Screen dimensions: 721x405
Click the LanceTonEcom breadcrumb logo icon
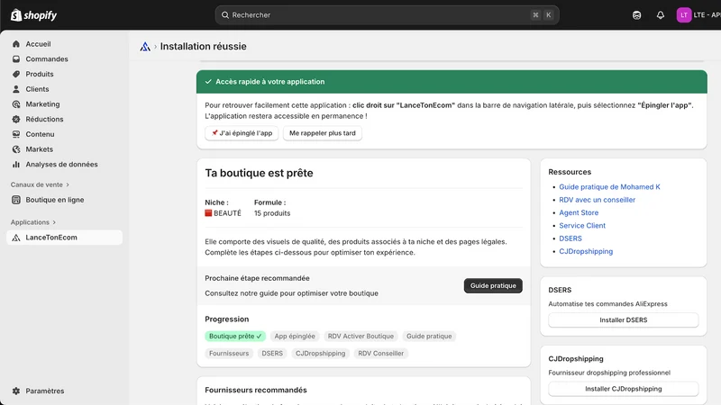coord(145,47)
